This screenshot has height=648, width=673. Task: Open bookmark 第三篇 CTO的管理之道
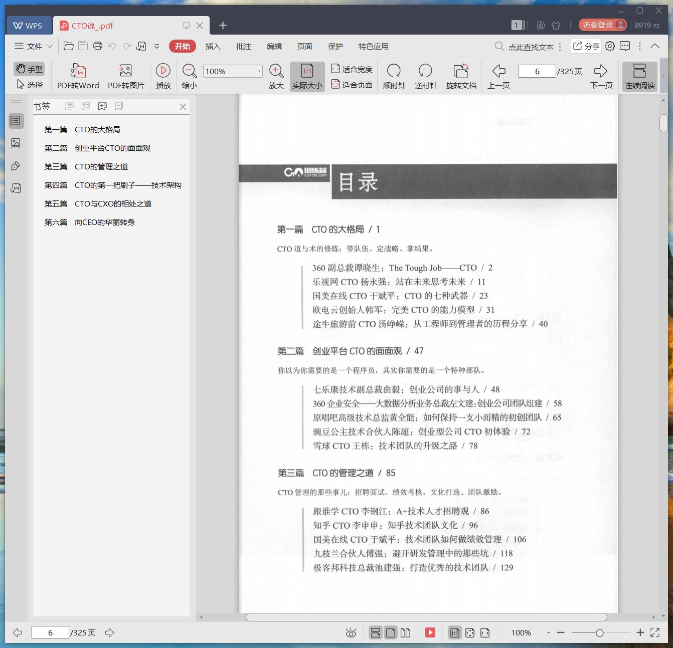click(x=86, y=166)
